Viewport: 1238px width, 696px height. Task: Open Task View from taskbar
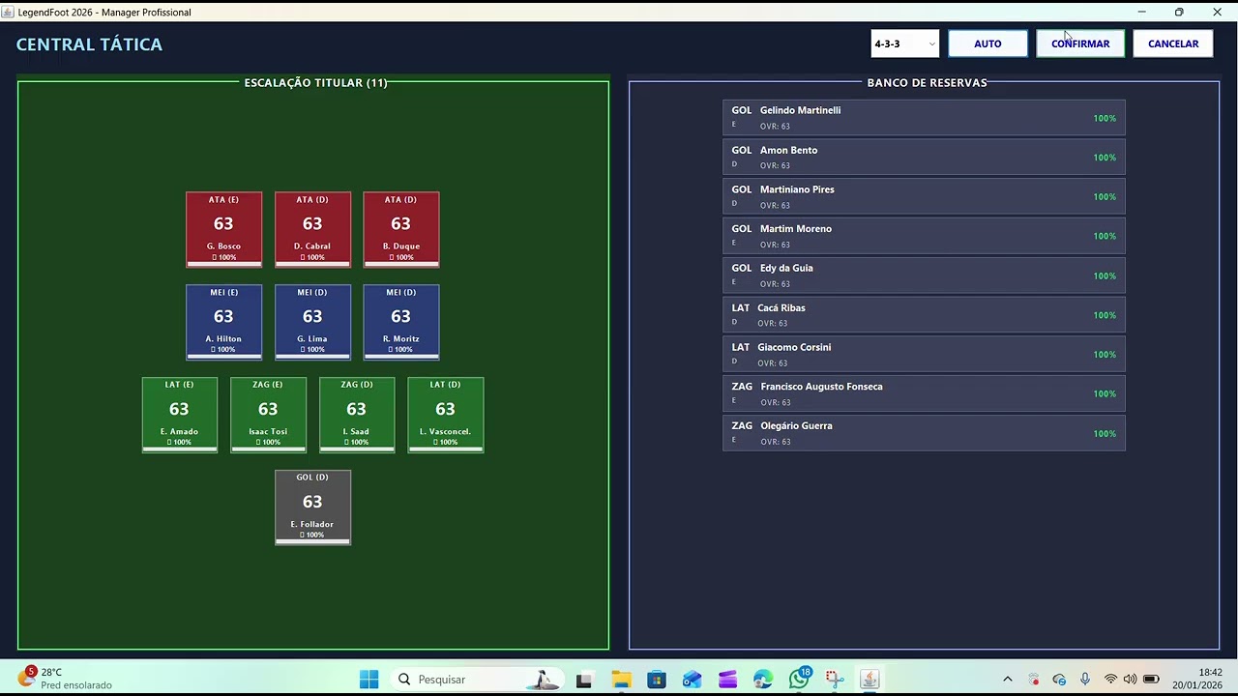(x=584, y=680)
